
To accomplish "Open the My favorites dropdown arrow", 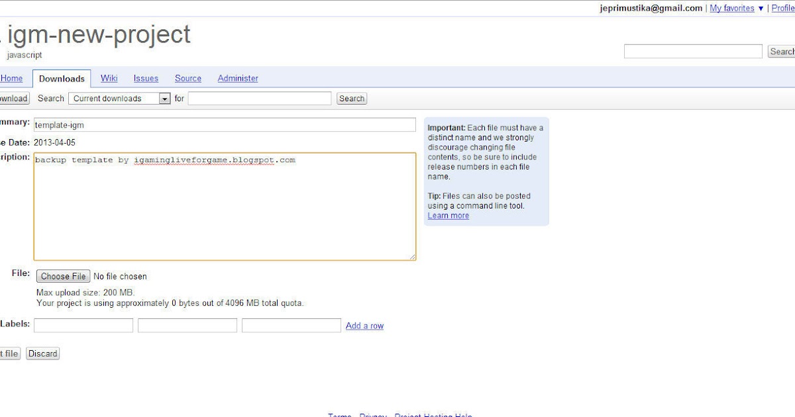I will [761, 9].
